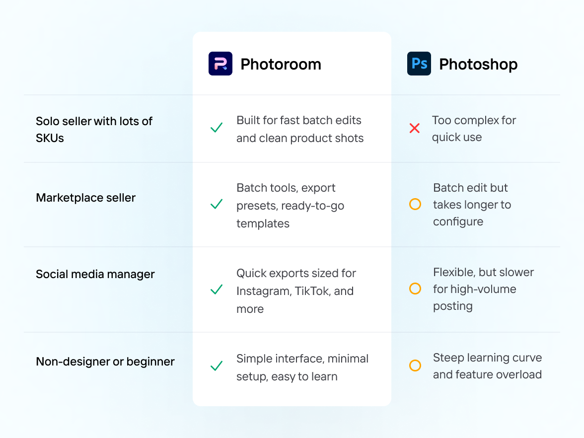Click the red X next to Too complex
This screenshot has width=584, height=438.
point(415,128)
